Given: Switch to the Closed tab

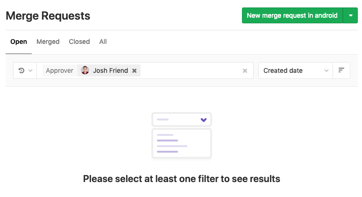Looking at the screenshot, I should click(79, 42).
